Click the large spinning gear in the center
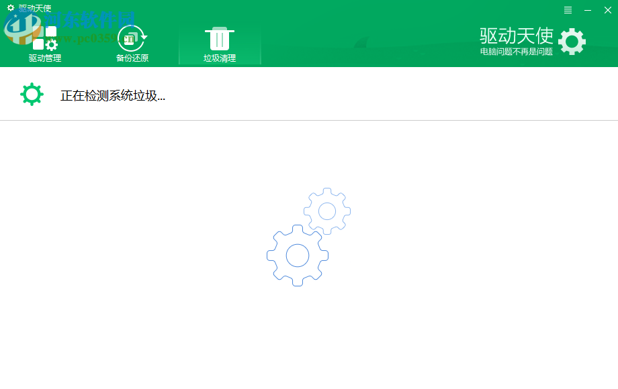This screenshot has height=389, width=618. pyautogui.click(x=298, y=256)
